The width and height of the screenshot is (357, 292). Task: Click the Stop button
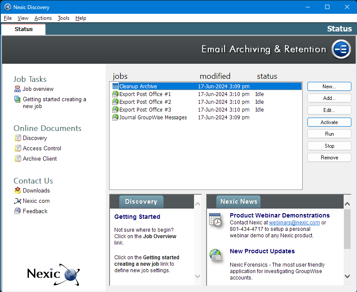(x=329, y=146)
